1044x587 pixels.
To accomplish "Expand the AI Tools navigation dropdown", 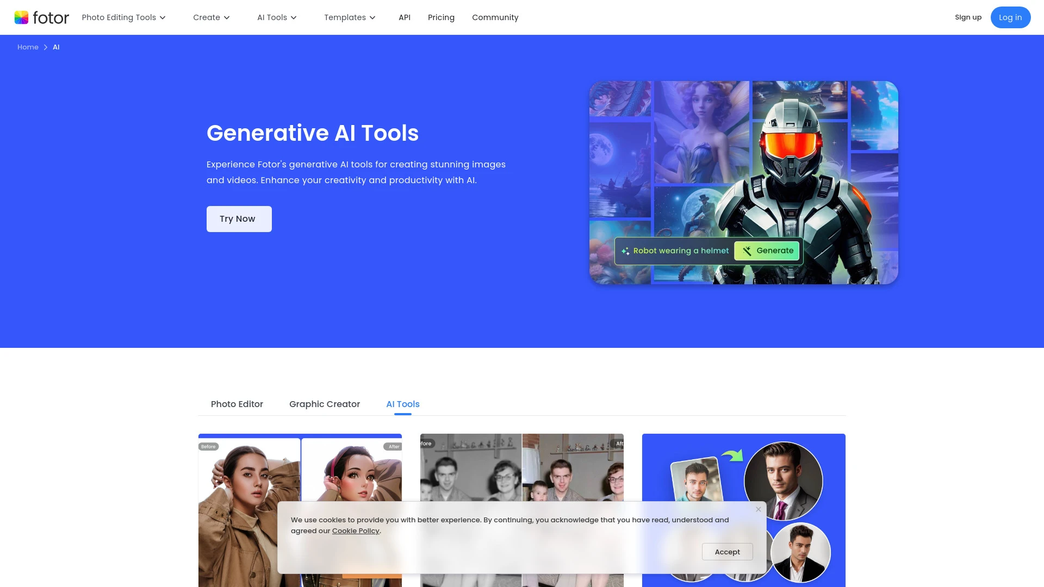I will click(x=277, y=17).
